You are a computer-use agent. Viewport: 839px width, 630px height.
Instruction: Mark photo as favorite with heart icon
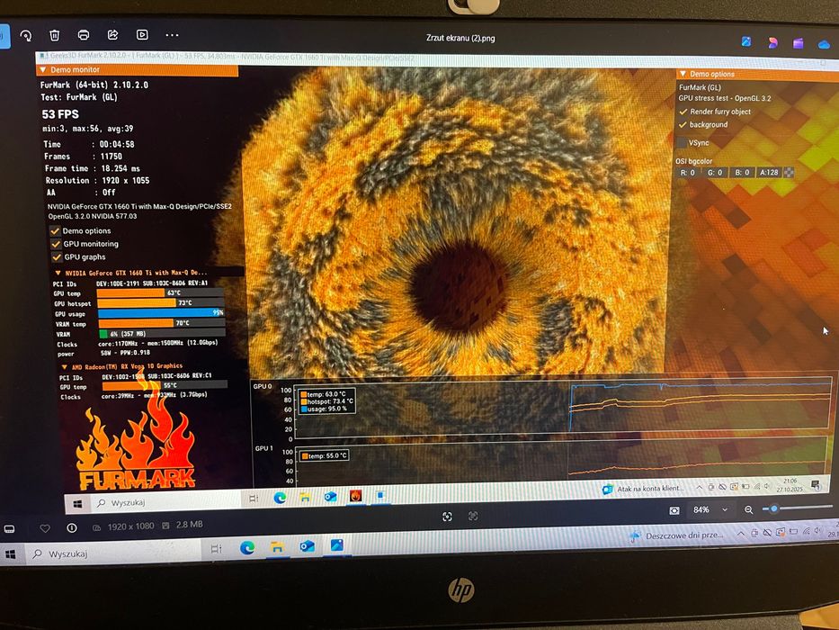pos(45,528)
